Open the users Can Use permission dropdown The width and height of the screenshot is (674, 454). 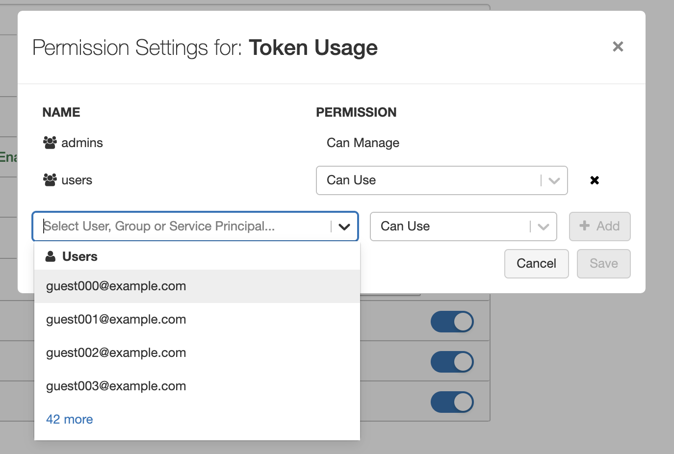(x=441, y=180)
